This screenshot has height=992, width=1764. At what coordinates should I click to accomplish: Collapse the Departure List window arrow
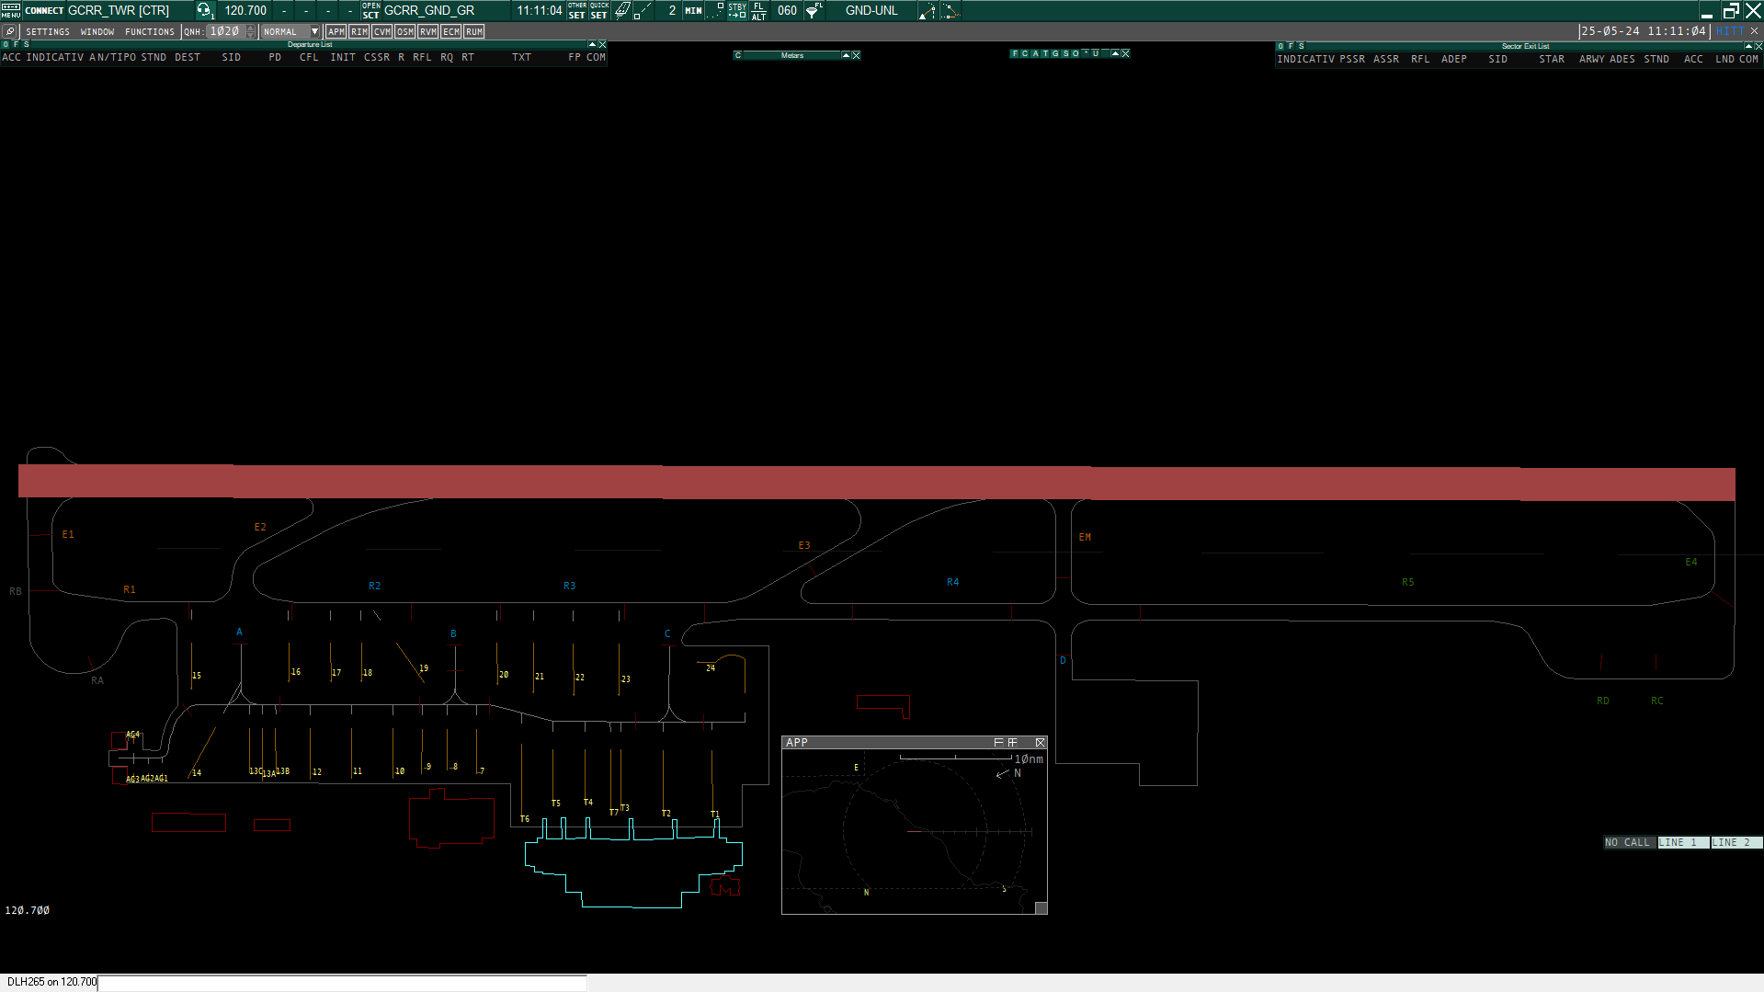(592, 44)
